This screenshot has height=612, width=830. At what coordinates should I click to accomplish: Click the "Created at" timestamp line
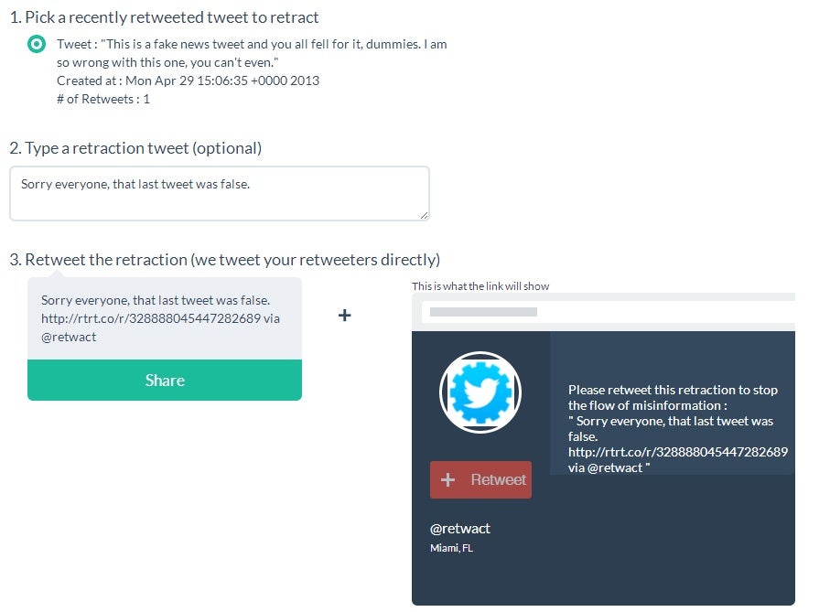[188, 81]
